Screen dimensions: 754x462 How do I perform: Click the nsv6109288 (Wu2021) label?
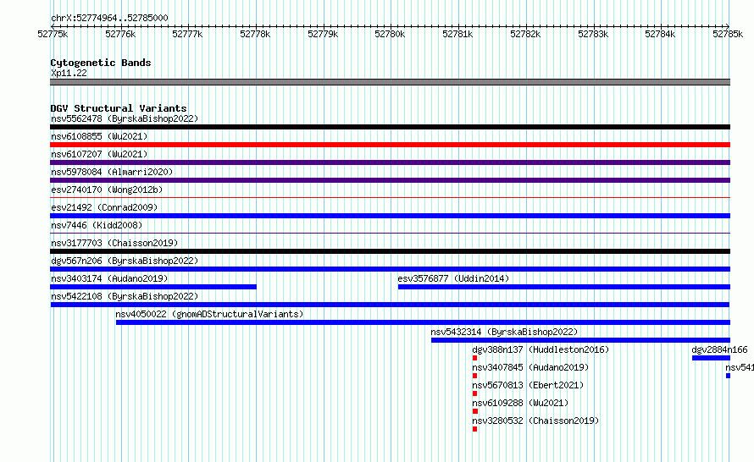click(x=520, y=403)
